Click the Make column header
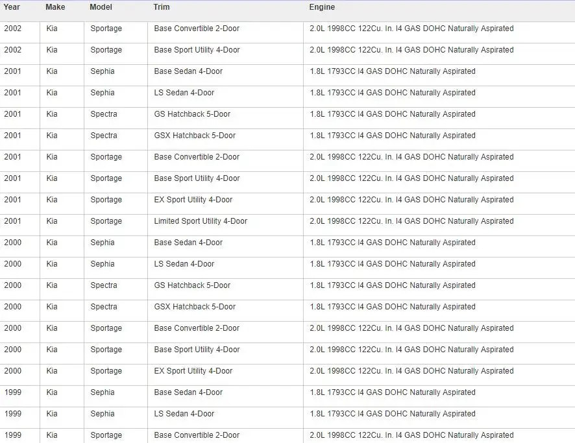 pos(55,7)
